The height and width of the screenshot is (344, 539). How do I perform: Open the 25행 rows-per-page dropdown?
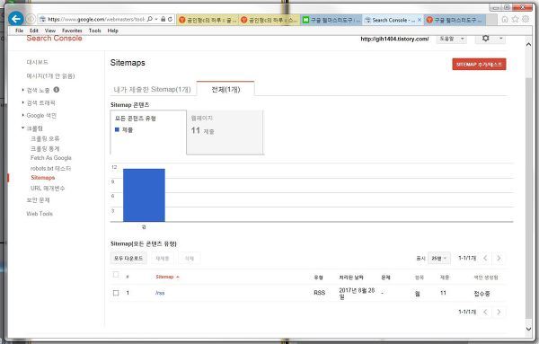[x=438, y=258]
